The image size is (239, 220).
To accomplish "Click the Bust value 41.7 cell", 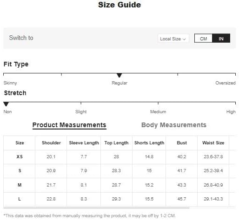I will tap(181, 171).
